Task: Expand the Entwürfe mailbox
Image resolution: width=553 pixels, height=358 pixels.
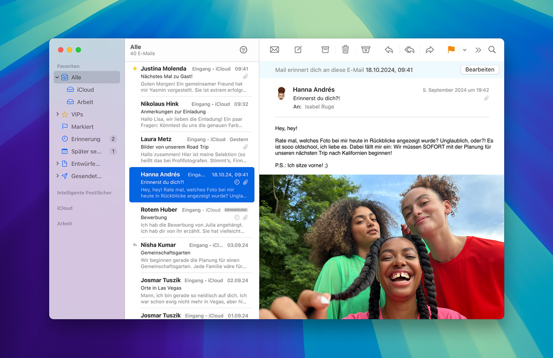Action: tap(58, 164)
